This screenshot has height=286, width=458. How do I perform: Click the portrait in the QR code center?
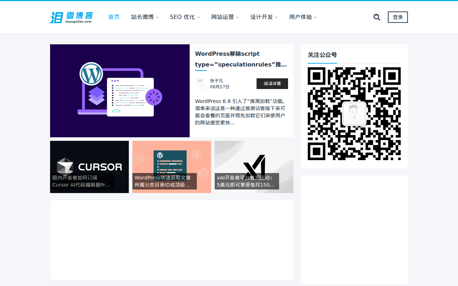pos(354,114)
